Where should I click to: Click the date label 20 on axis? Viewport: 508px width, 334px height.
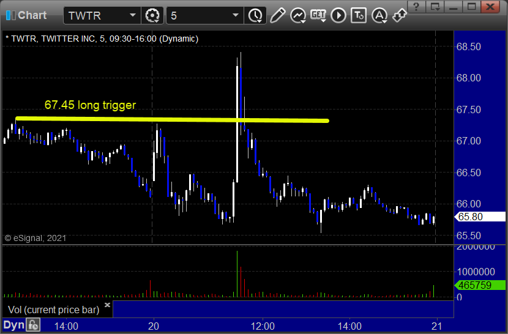[154, 326]
